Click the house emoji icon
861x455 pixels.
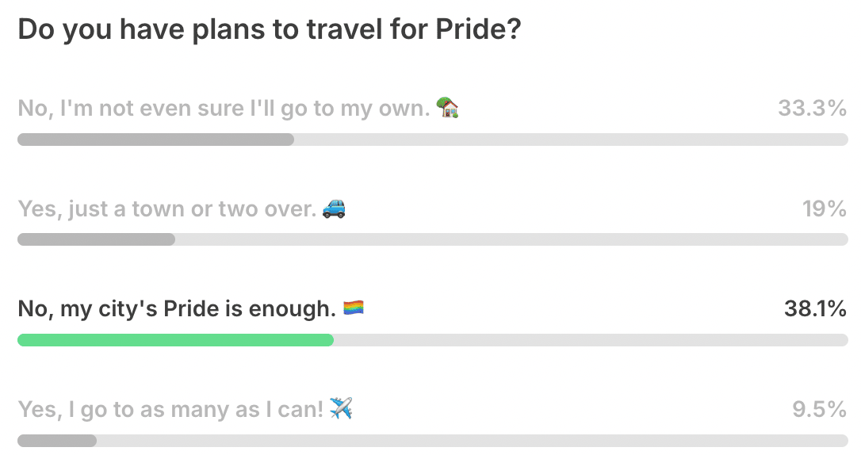click(x=447, y=107)
